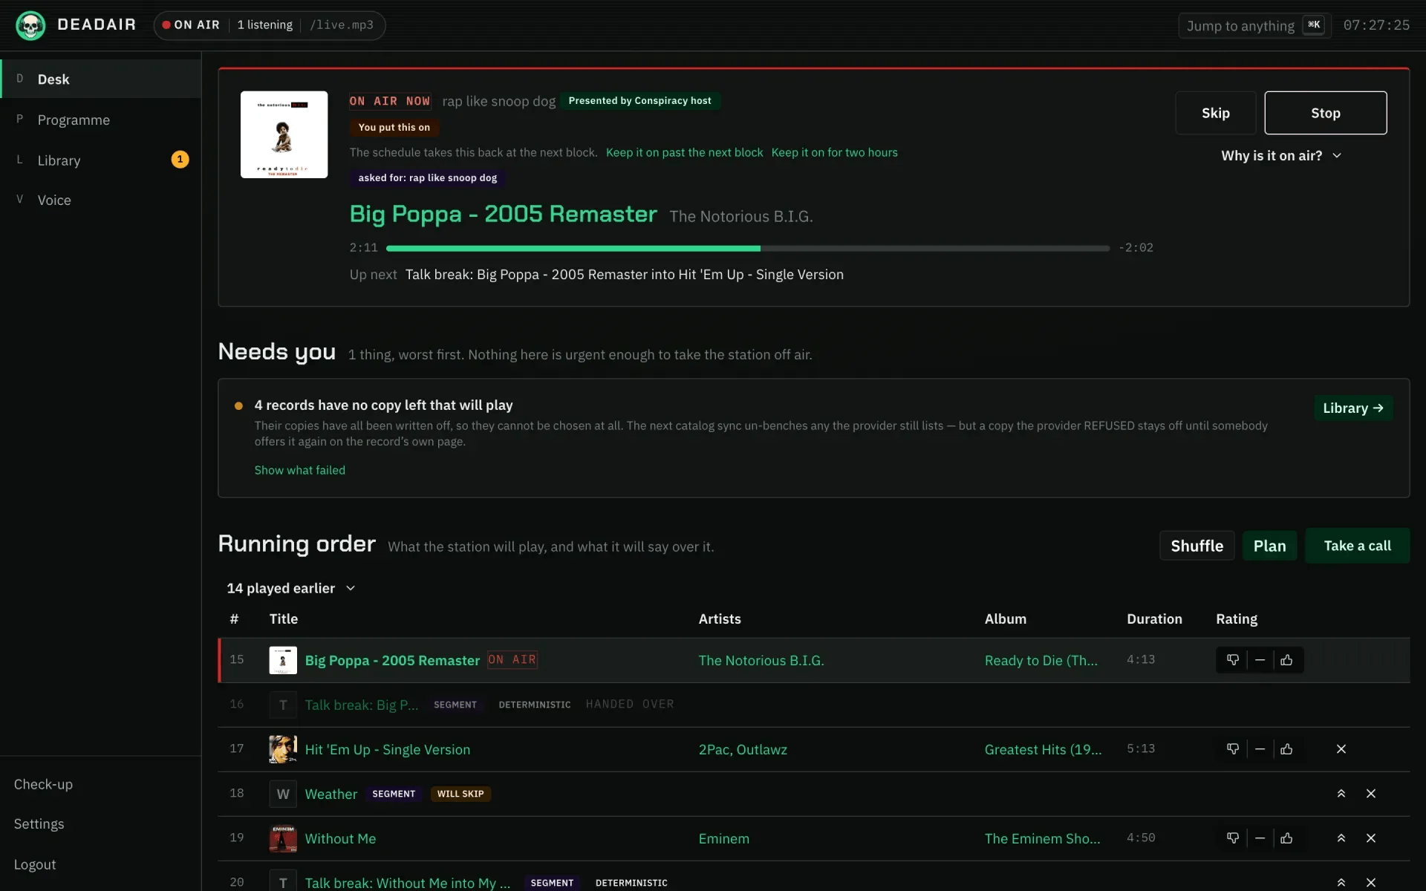Set neutral rating on Big Poppa row
This screenshot has height=891, width=1426.
point(1260,660)
